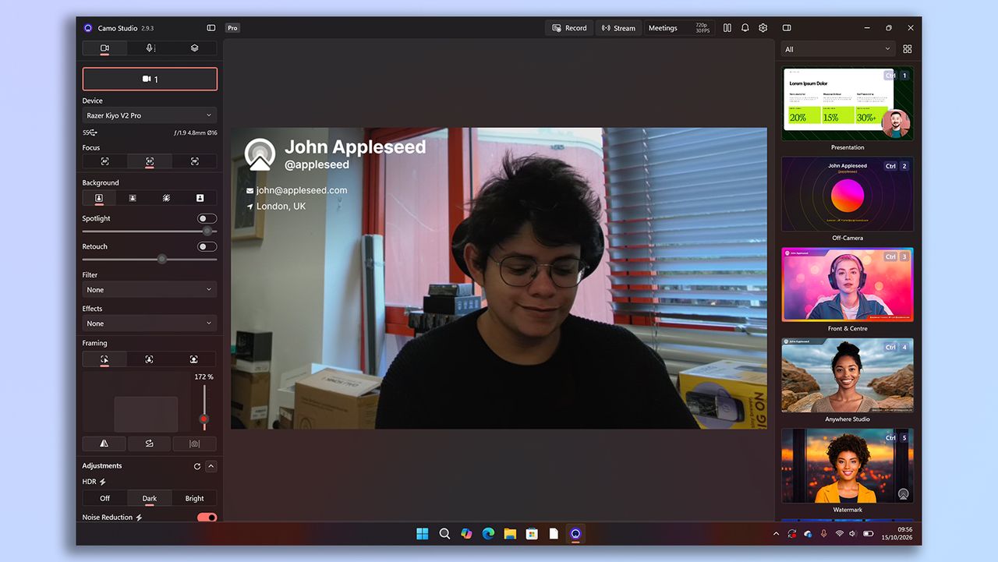Viewport: 998px width, 562px height.
Task: Toggle the left sidebar panel icon
Action: pyautogui.click(x=211, y=28)
